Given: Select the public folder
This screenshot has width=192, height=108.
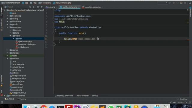Looking at the screenshot, I should click(14, 24).
